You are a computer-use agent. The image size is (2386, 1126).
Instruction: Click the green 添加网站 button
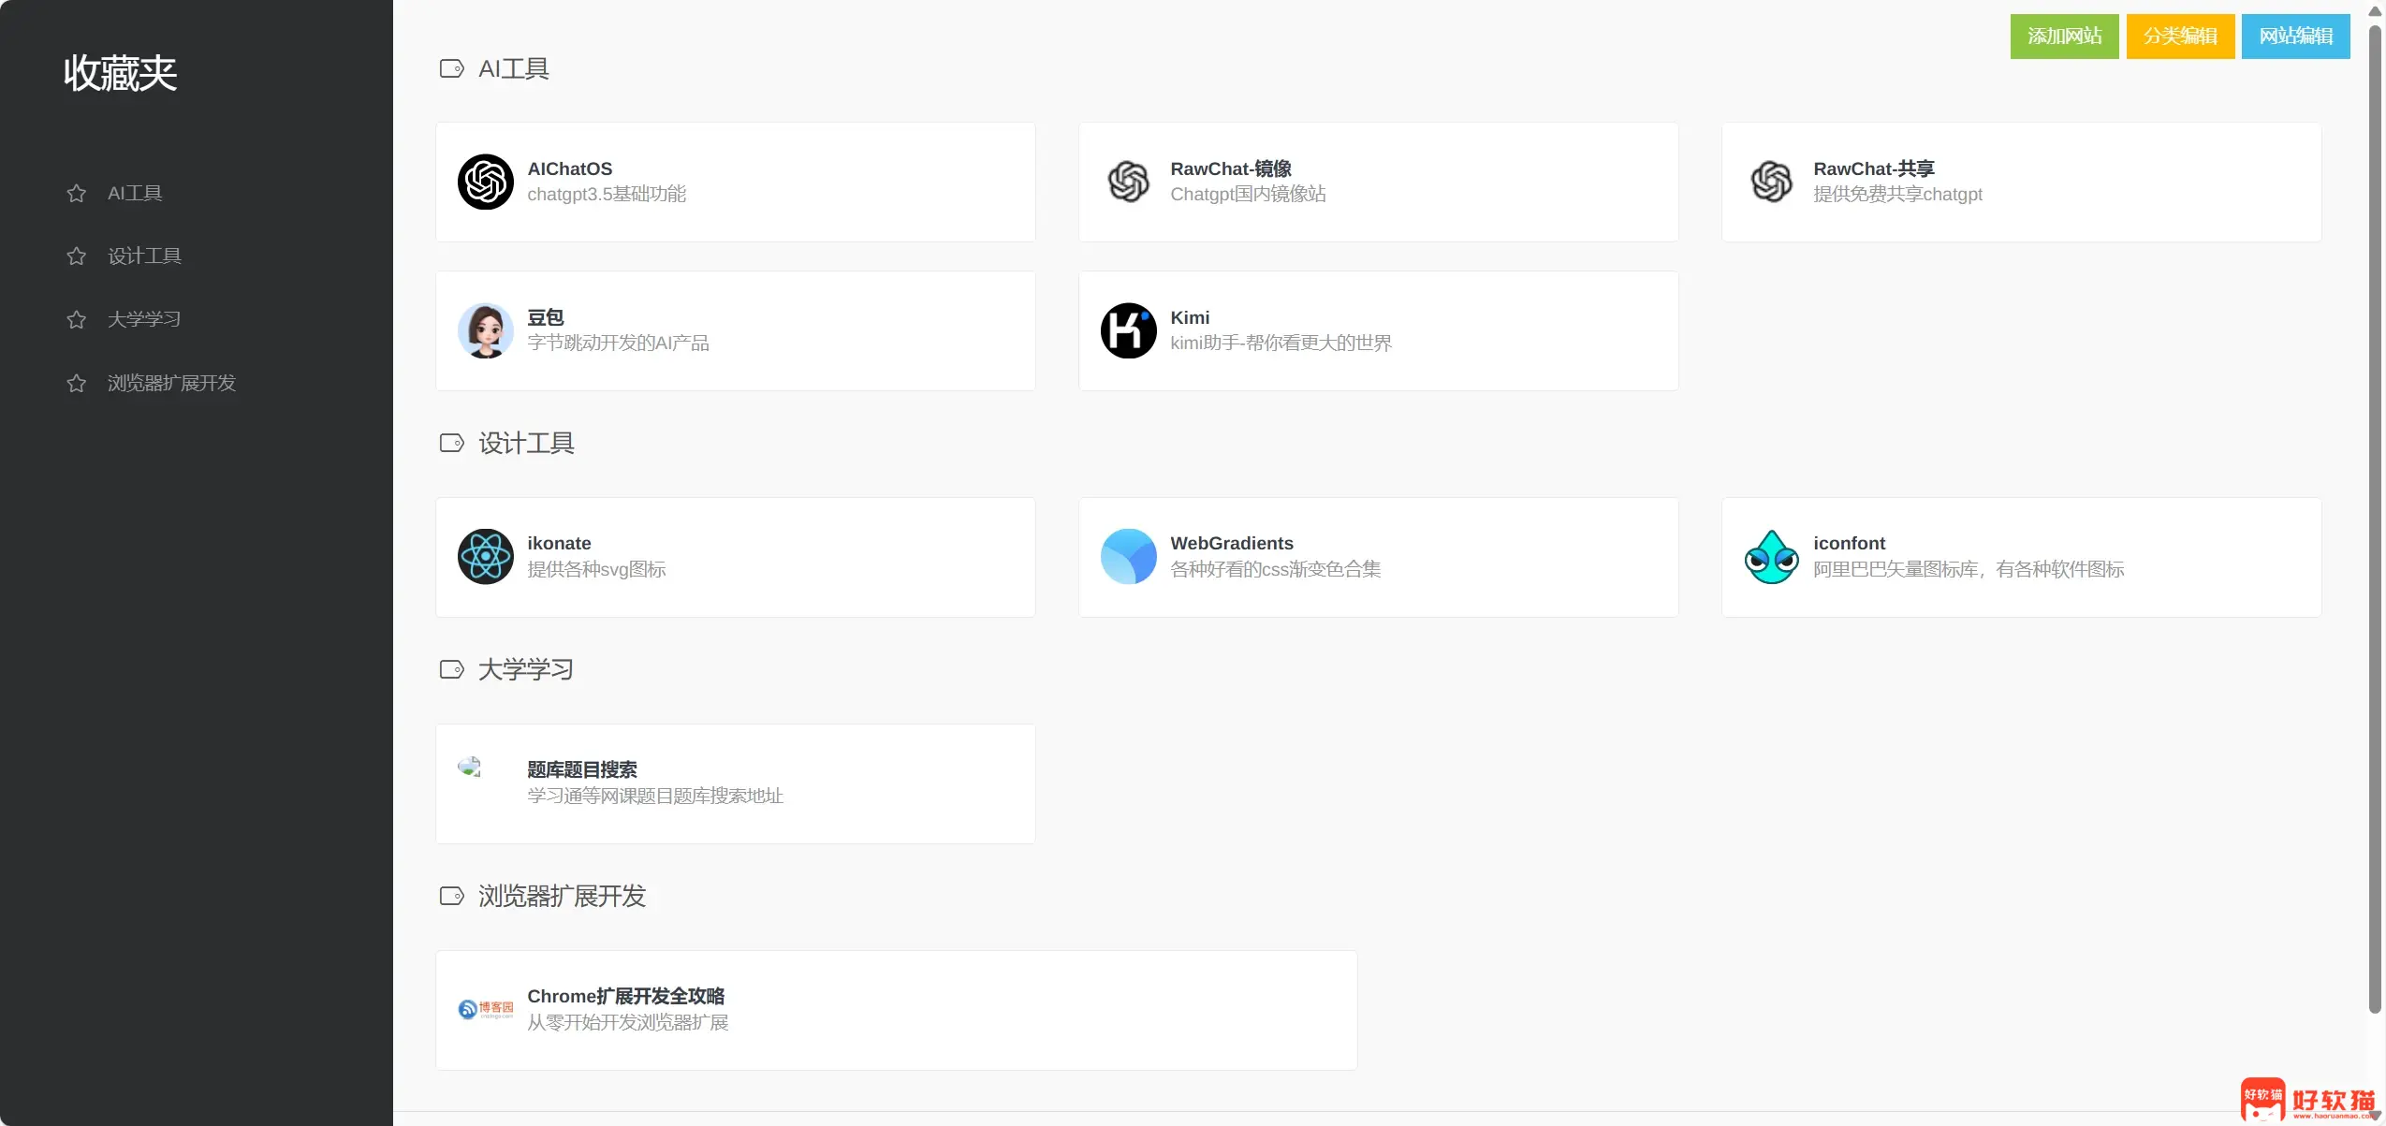click(2064, 37)
